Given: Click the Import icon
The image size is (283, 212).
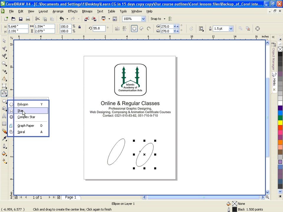Looking at the screenshot, I should (87, 19).
